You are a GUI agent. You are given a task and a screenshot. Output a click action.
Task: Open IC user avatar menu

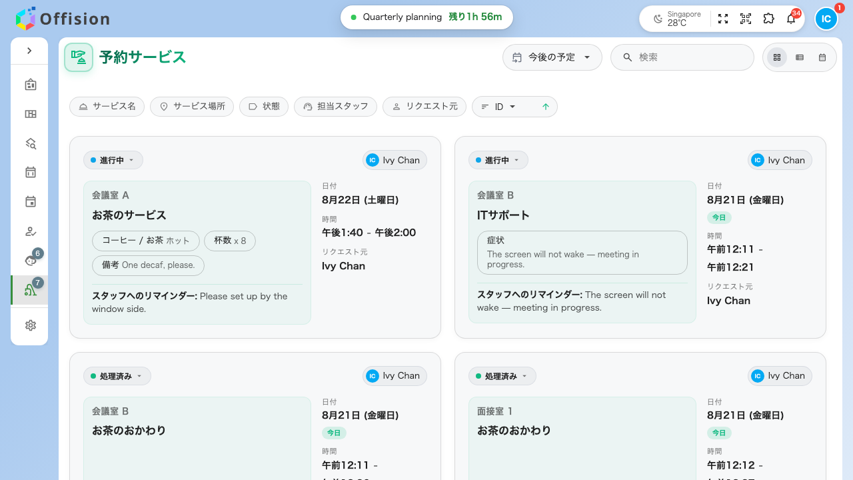[x=826, y=19]
